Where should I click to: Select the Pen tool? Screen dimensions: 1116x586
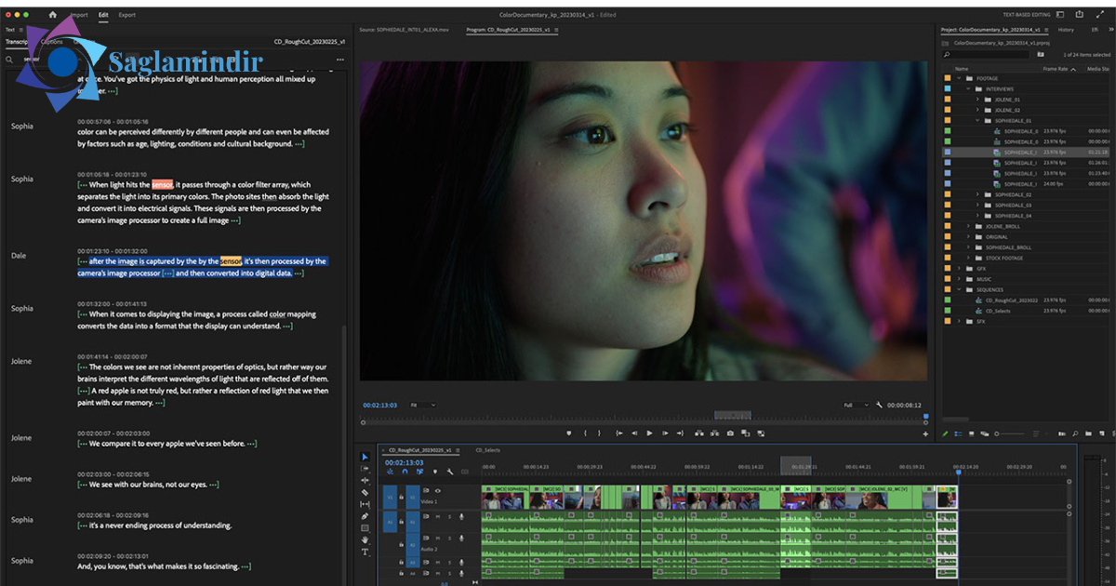pos(365,516)
